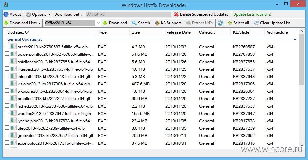Open the Options dropdown arrow
Screen dimensions: 308x160
click(49, 14)
